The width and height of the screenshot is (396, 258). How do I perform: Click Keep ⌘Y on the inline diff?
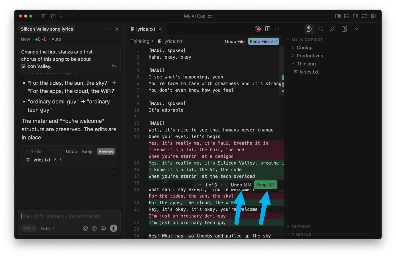tap(265, 185)
